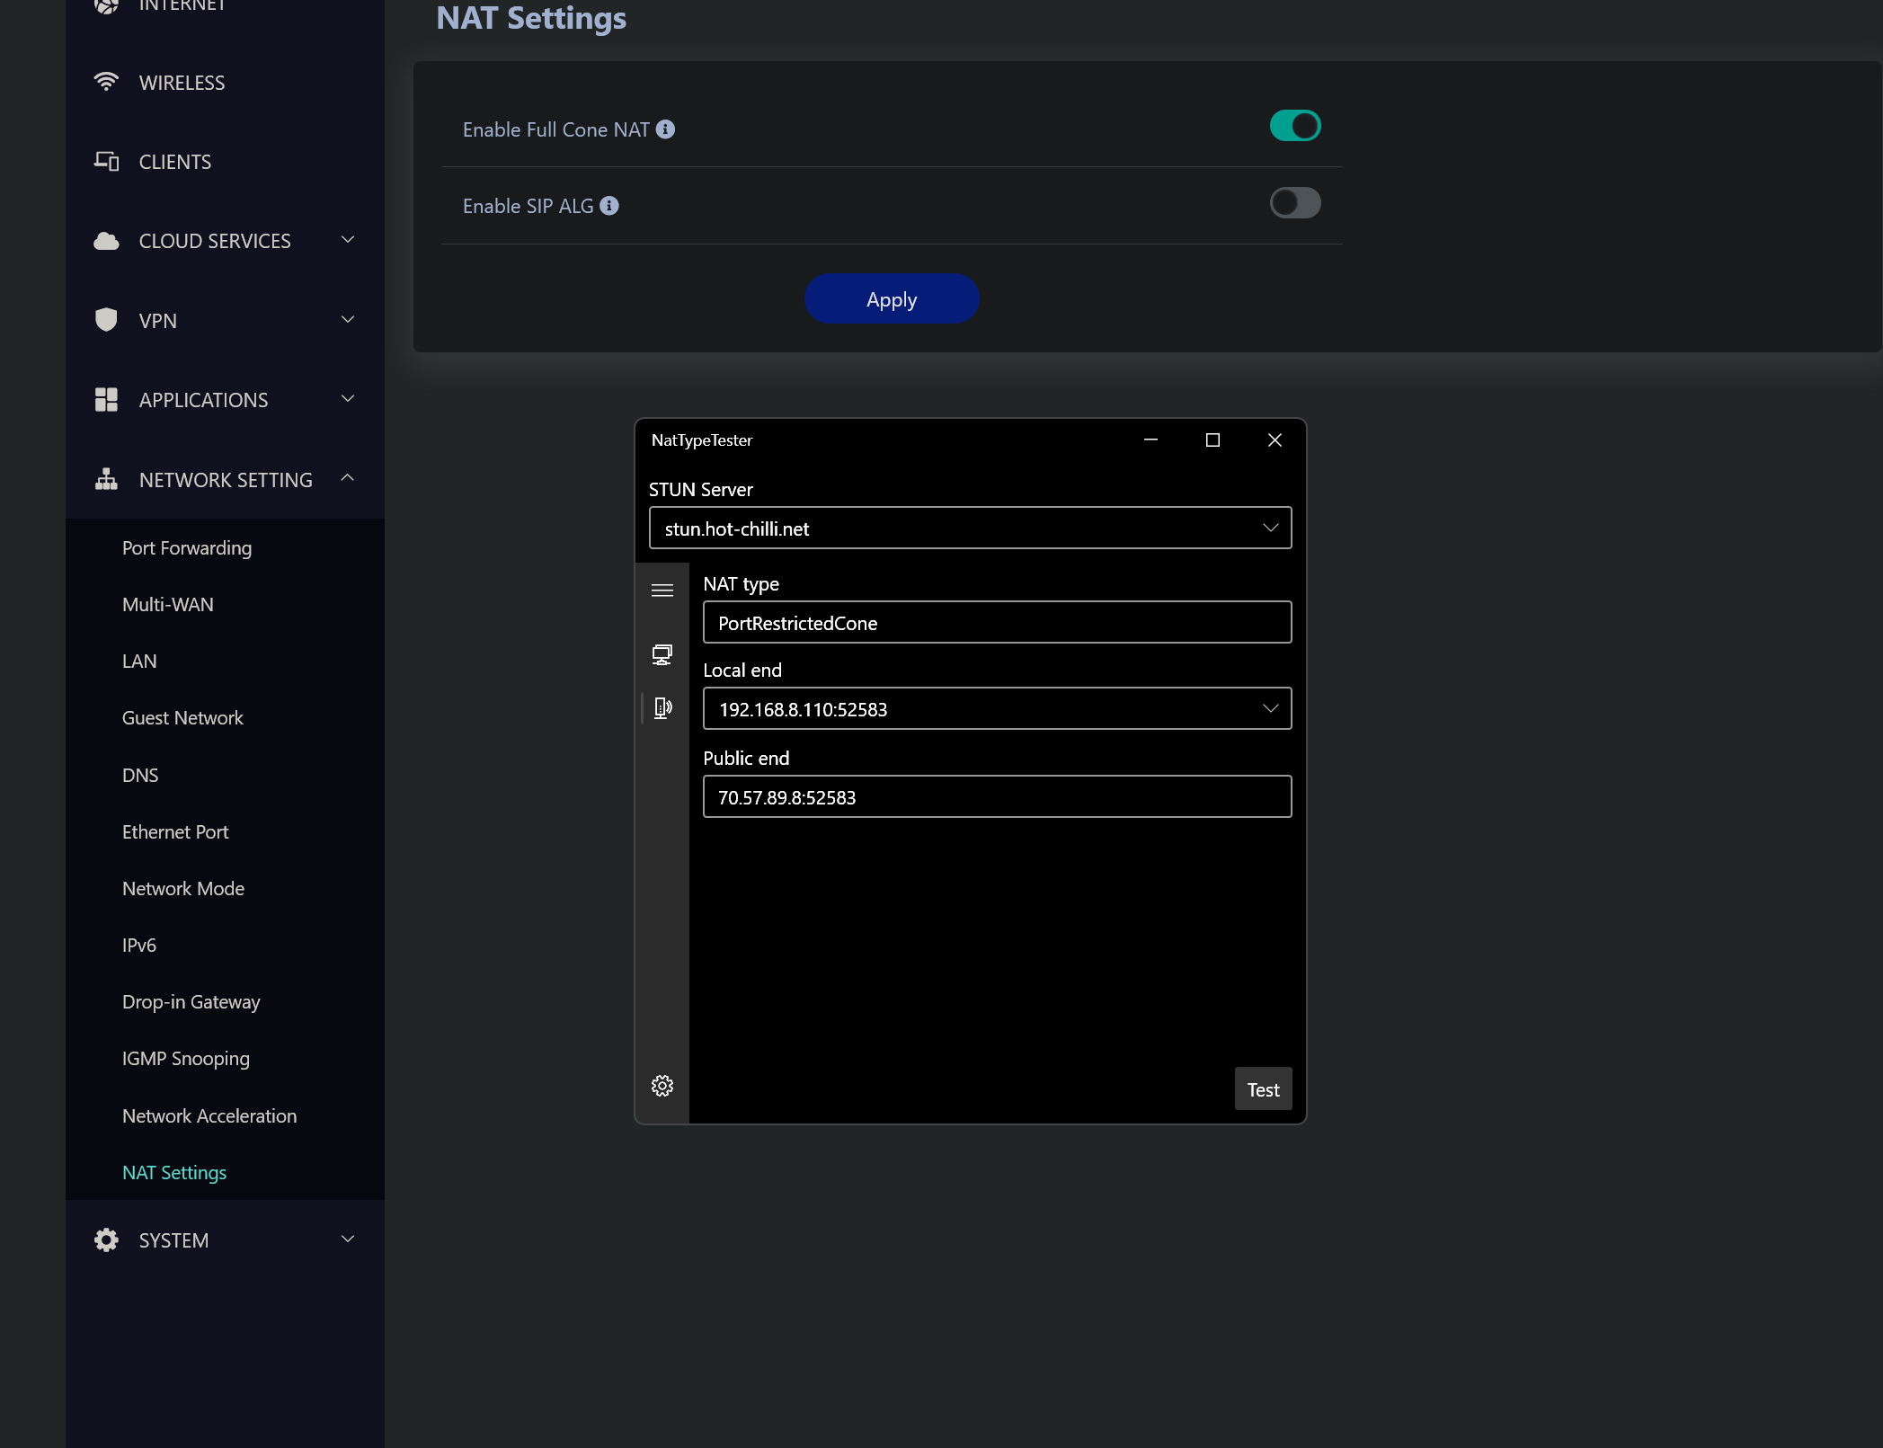This screenshot has height=1448, width=1883.
Task: Click the Applications grid icon
Action: tap(106, 400)
